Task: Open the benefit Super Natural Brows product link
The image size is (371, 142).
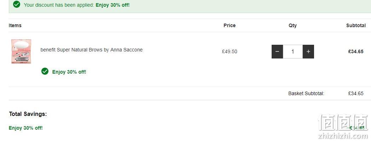Action: pyautogui.click(x=92, y=50)
